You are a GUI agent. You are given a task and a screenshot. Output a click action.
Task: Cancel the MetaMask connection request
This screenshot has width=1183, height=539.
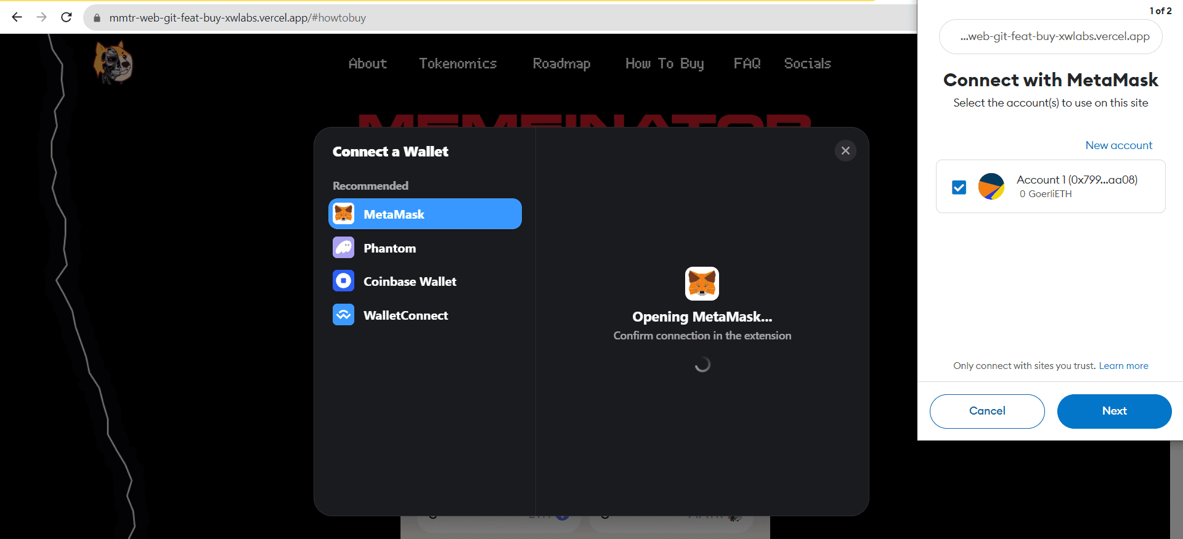pos(986,411)
